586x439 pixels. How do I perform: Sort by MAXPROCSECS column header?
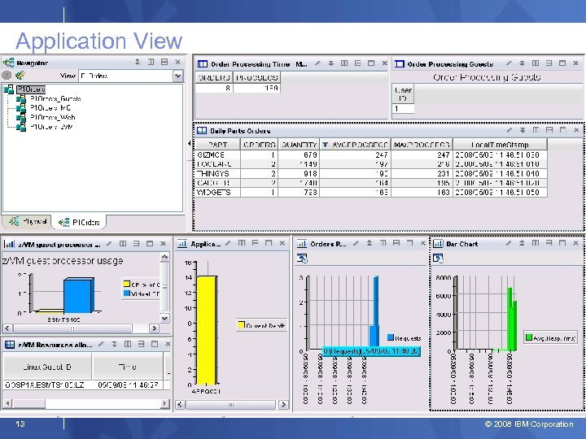click(422, 145)
